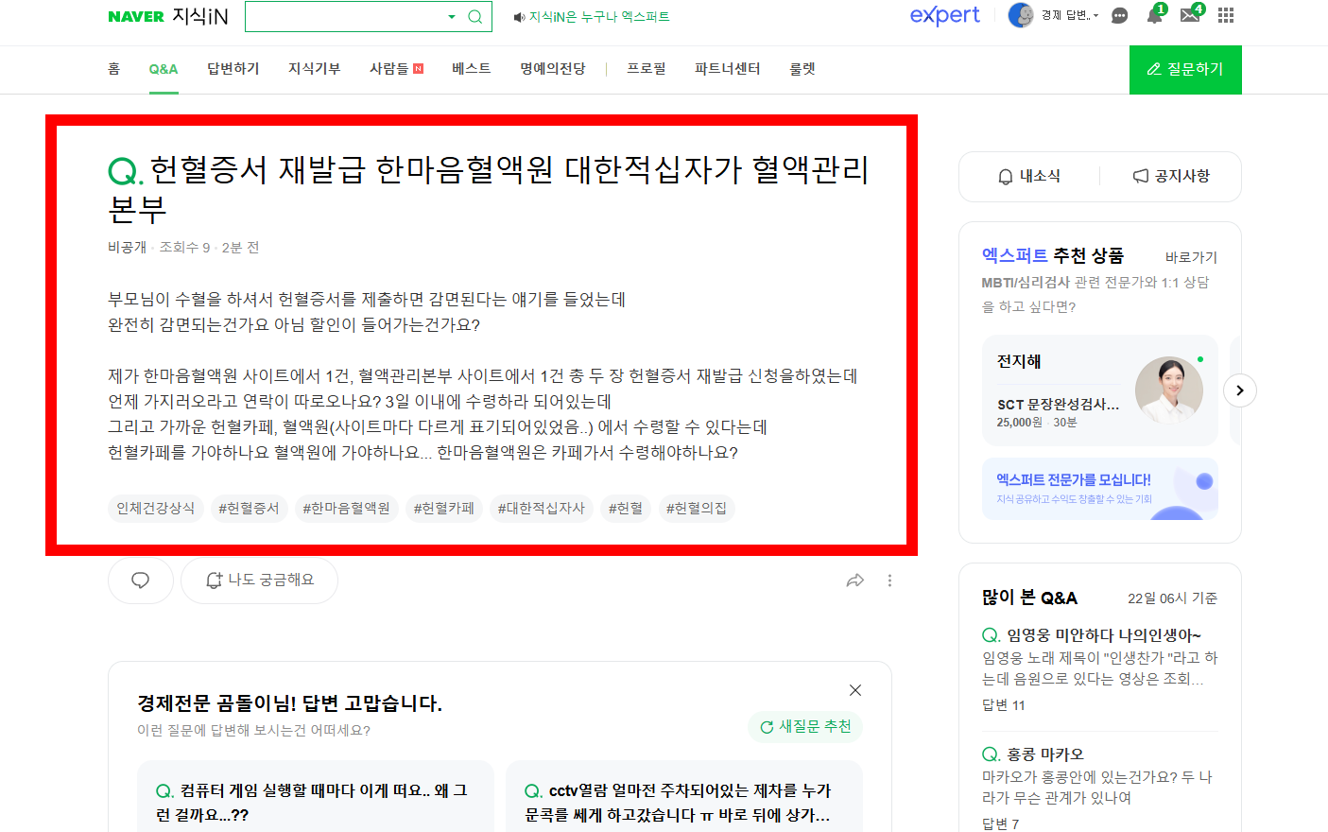Click the 전지혜 expert profile photo

pos(1169,390)
